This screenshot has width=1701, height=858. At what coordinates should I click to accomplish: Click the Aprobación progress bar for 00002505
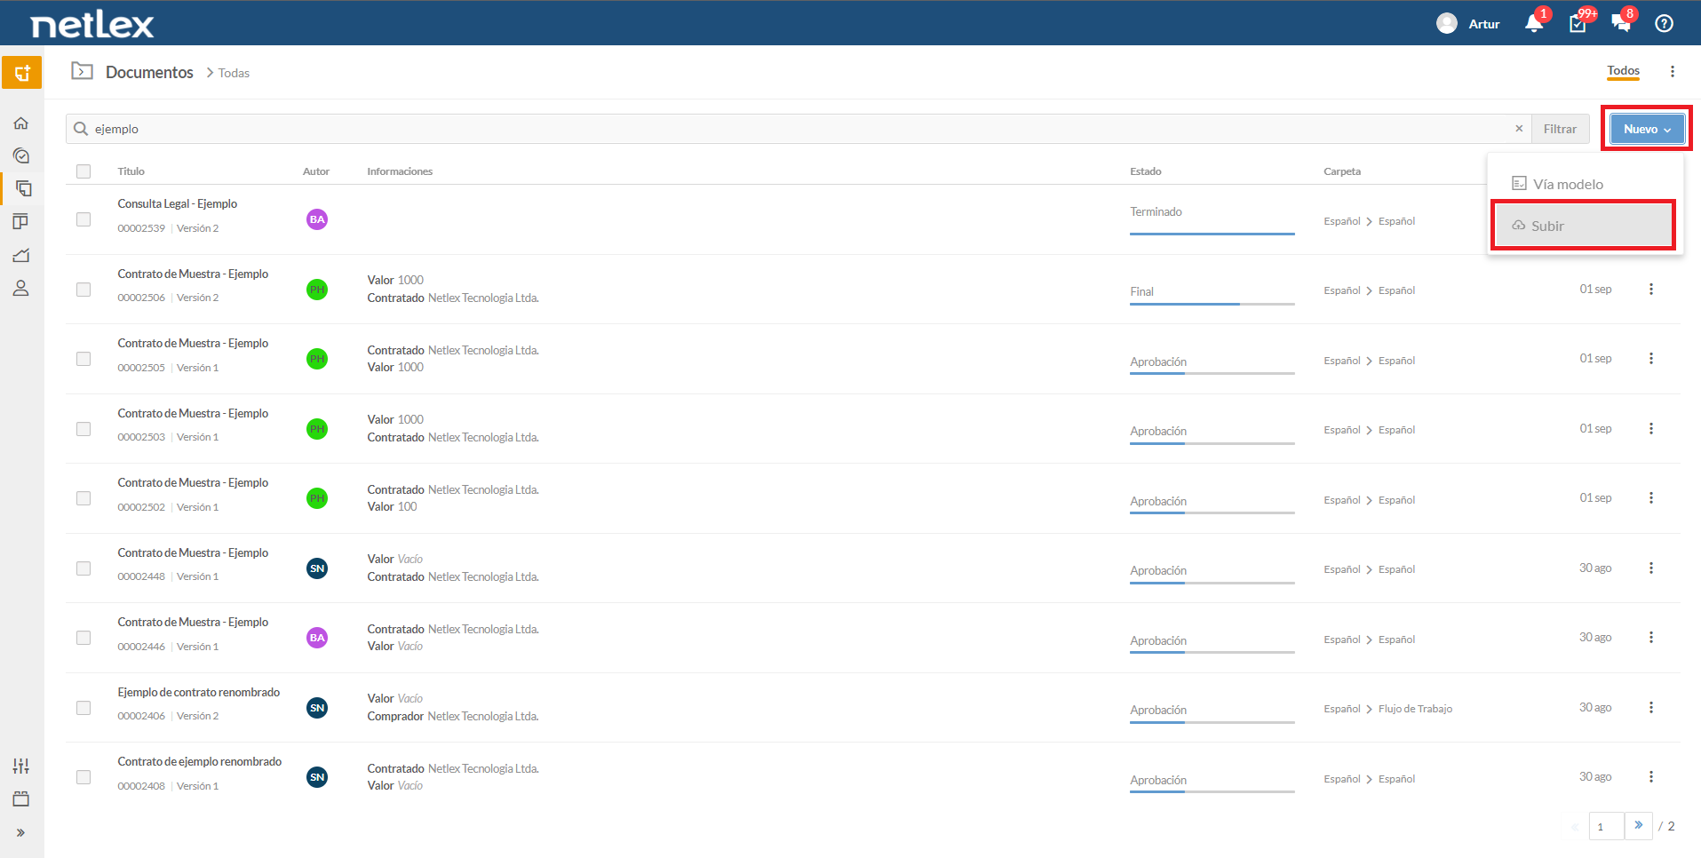click(1212, 373)
